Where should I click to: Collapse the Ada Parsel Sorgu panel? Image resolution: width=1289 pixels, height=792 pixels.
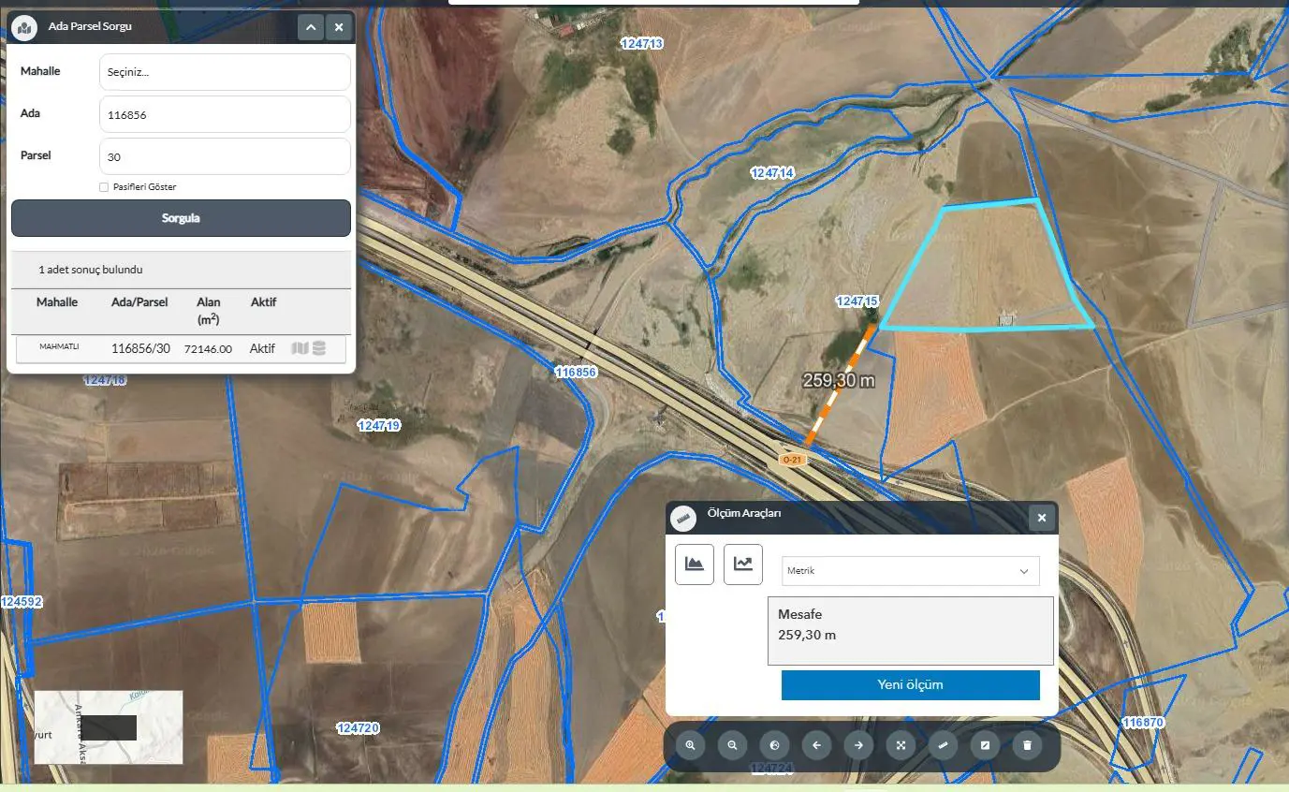point(311,27)
